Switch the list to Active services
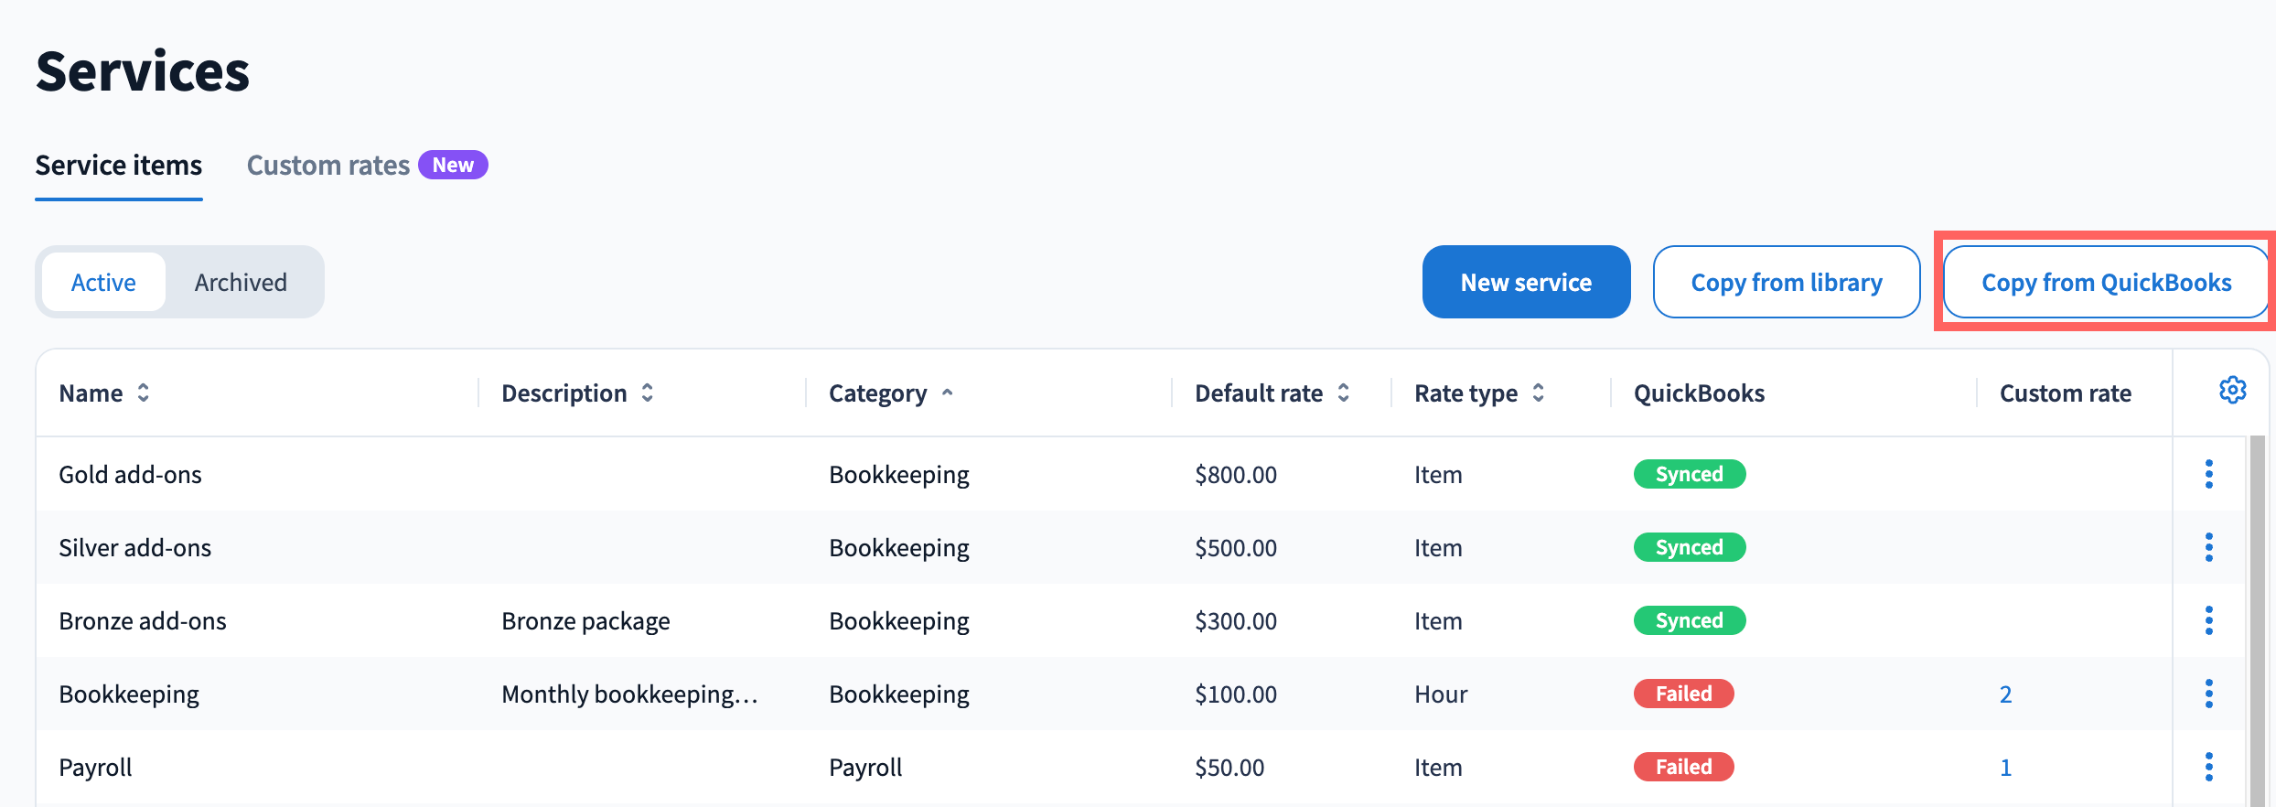Viewport: 2276px width, 807px height. (x=103, y=282)
